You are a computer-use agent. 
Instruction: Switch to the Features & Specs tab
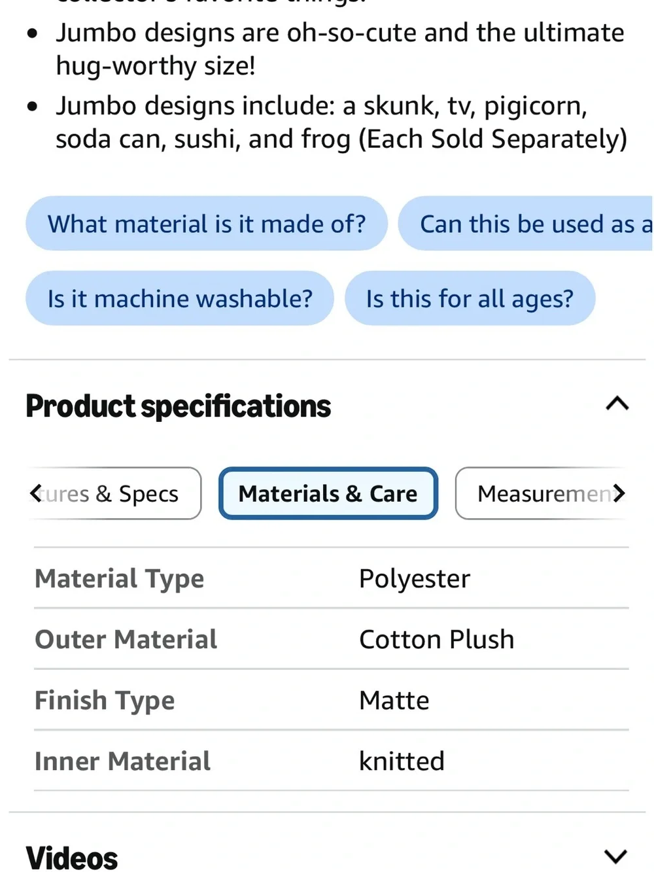click(114, 493)
